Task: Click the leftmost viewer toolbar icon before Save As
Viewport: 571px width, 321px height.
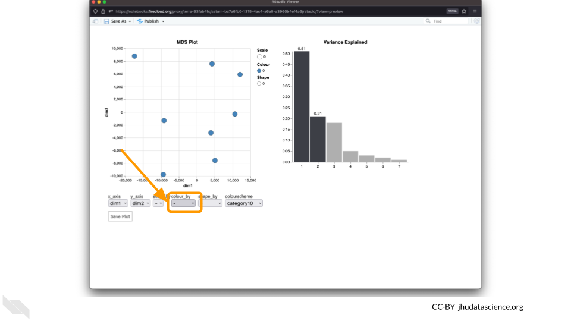Action: click(95, 21)
